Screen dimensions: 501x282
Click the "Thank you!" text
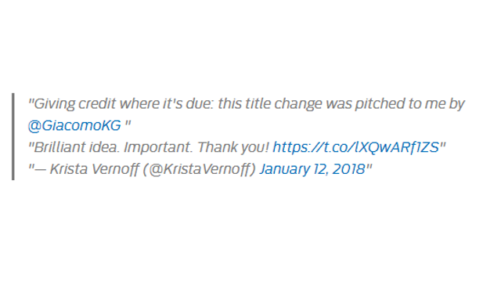[x=233, y=147]
